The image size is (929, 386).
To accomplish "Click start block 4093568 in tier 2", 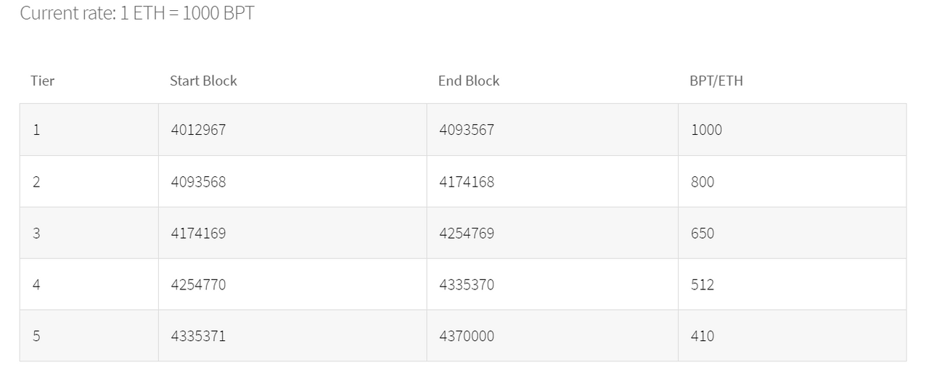I will point(292,181).
